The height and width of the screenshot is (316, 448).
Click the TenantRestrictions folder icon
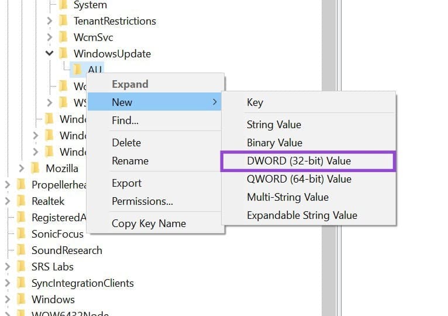pyautogui.click(x=63, y=21)
